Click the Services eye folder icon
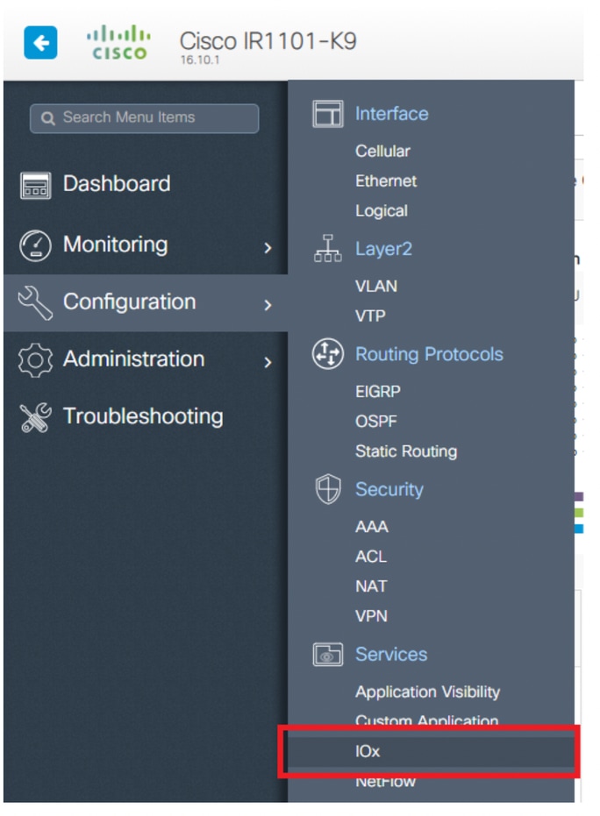The height and width of the screenshot is (816, 600). [x=327, y=654]
